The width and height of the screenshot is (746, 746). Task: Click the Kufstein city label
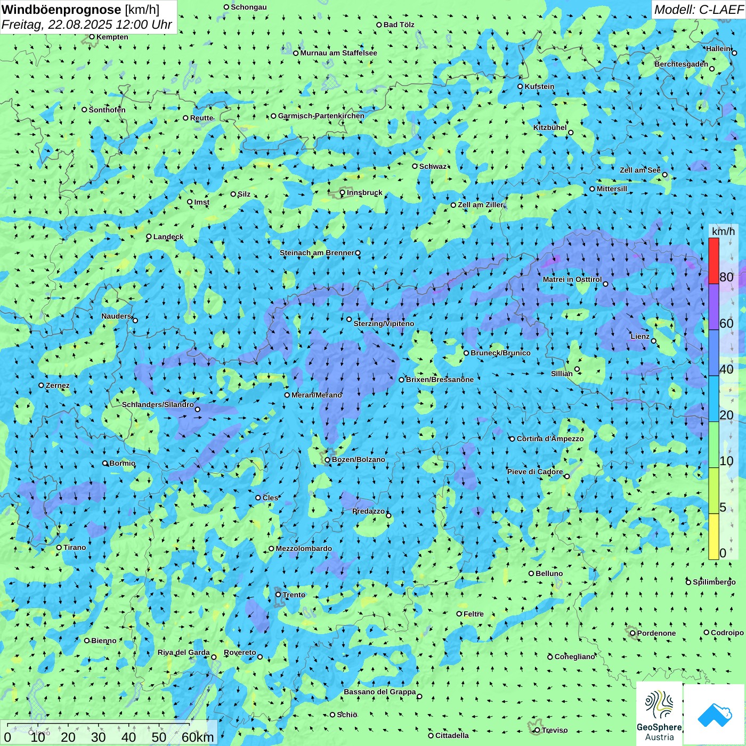539,86
